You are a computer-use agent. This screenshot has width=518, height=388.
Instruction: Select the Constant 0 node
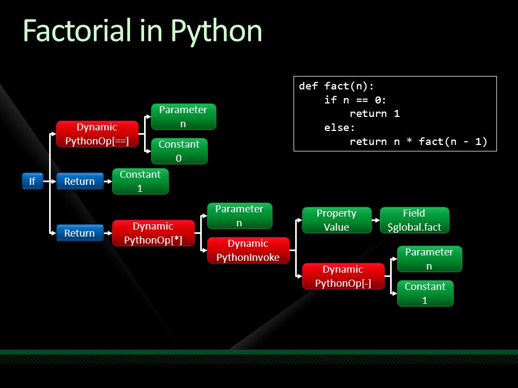pos(179,151)
